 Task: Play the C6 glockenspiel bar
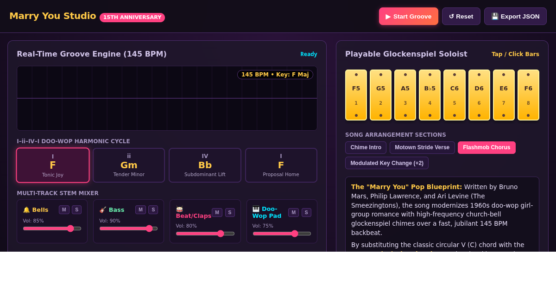point(455,95)
